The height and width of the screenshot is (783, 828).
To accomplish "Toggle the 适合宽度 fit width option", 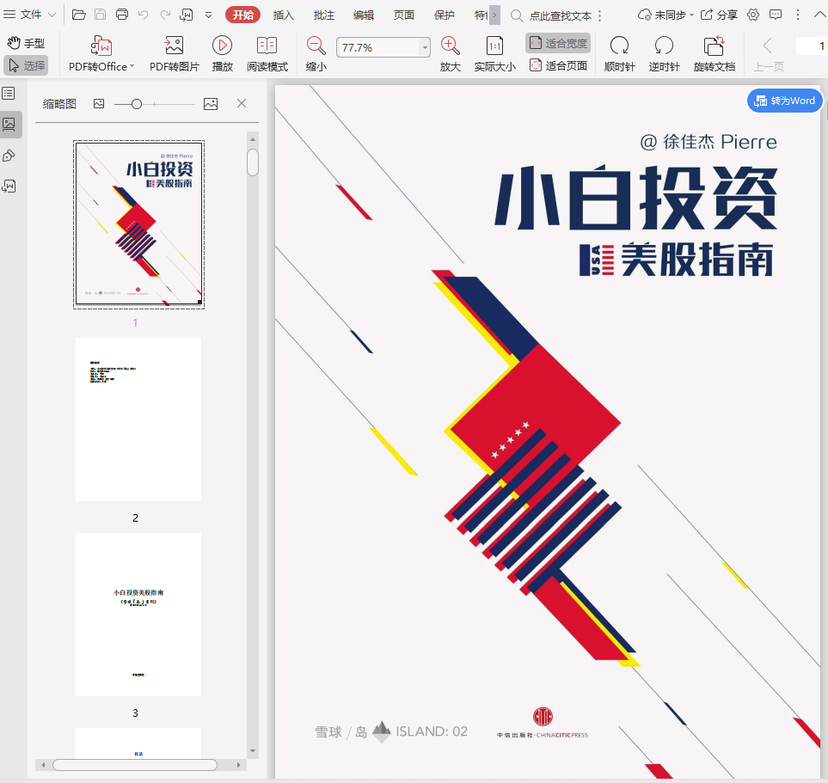I will 558,43.
